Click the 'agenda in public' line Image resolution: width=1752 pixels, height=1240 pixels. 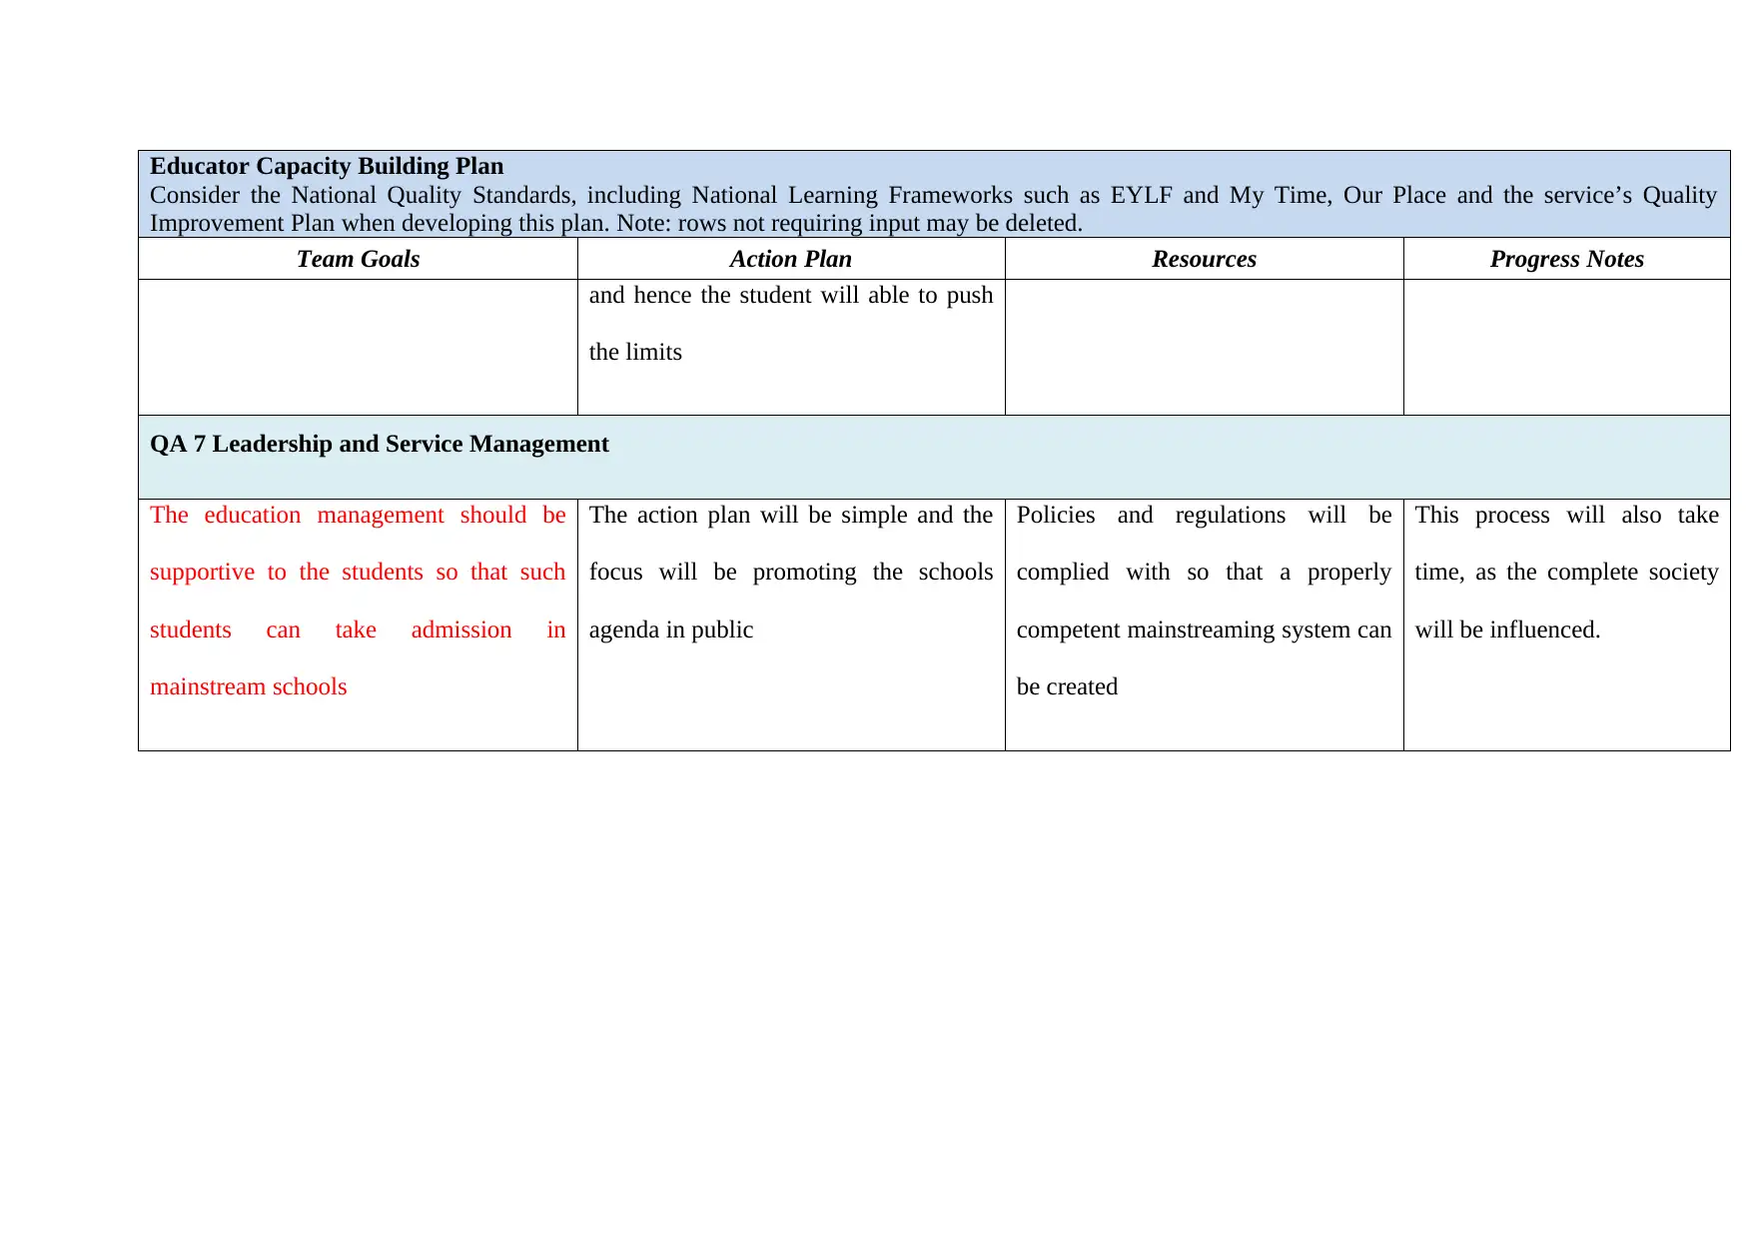pyautogui.click(x=671, y=629)
